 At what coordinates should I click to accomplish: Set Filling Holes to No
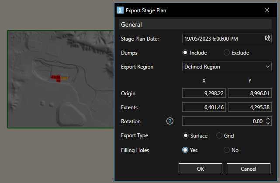click(x=226, y=150)
